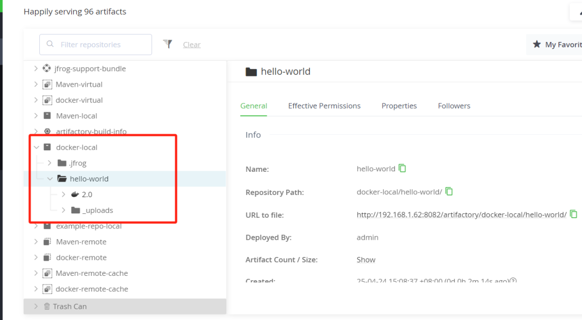Expand the Maven-virtual repository
The image size is (582, 320).
pos(36,84)
